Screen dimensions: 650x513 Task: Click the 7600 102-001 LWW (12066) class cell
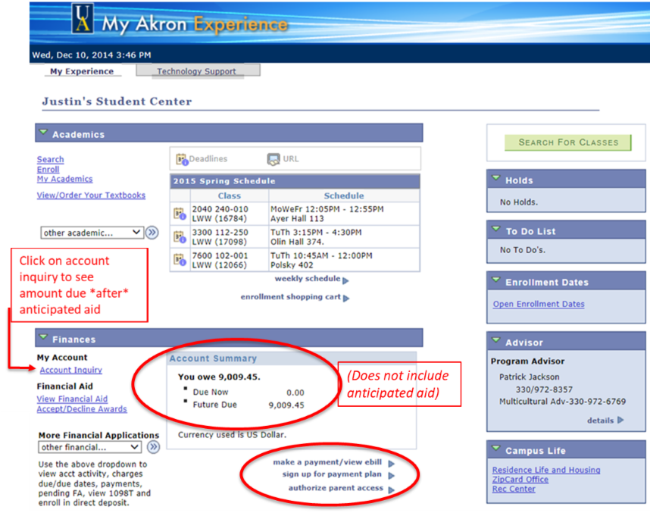tap(230, 260)
